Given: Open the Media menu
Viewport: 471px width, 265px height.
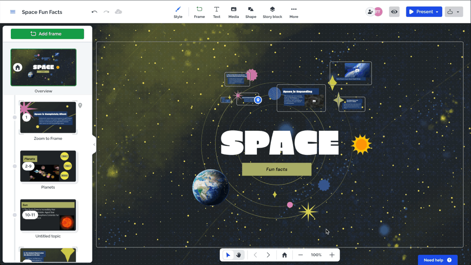Looking at the screenshot, I should click(233, 12).
